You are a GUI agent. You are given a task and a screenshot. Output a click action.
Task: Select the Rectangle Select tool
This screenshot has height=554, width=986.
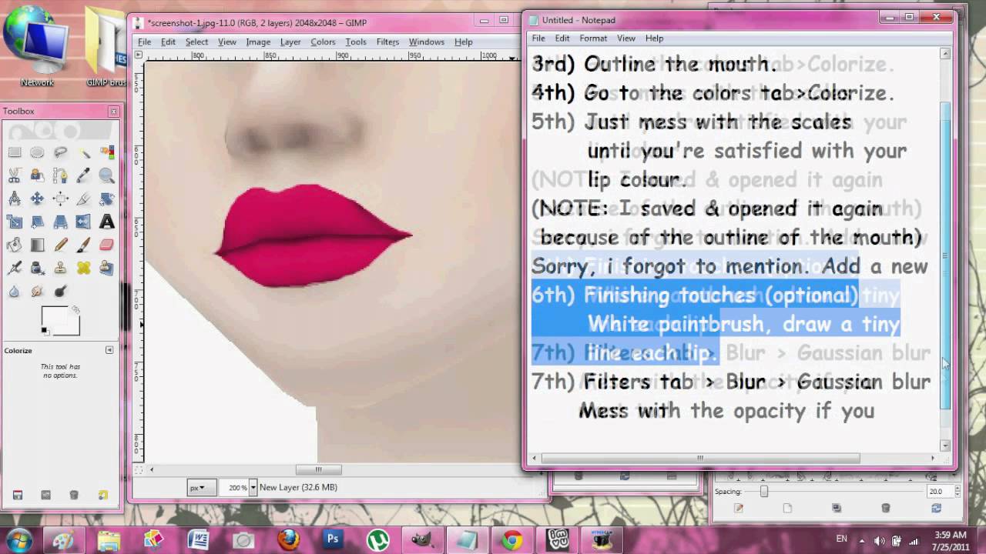point(15,152)
